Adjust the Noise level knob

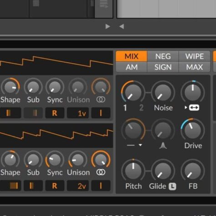pyautogui.click(x=163, y=92)
